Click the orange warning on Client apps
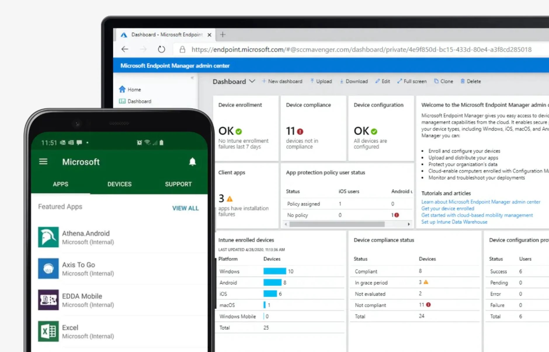The height and width of the screenshot is (352, 549). click(230, 199)
